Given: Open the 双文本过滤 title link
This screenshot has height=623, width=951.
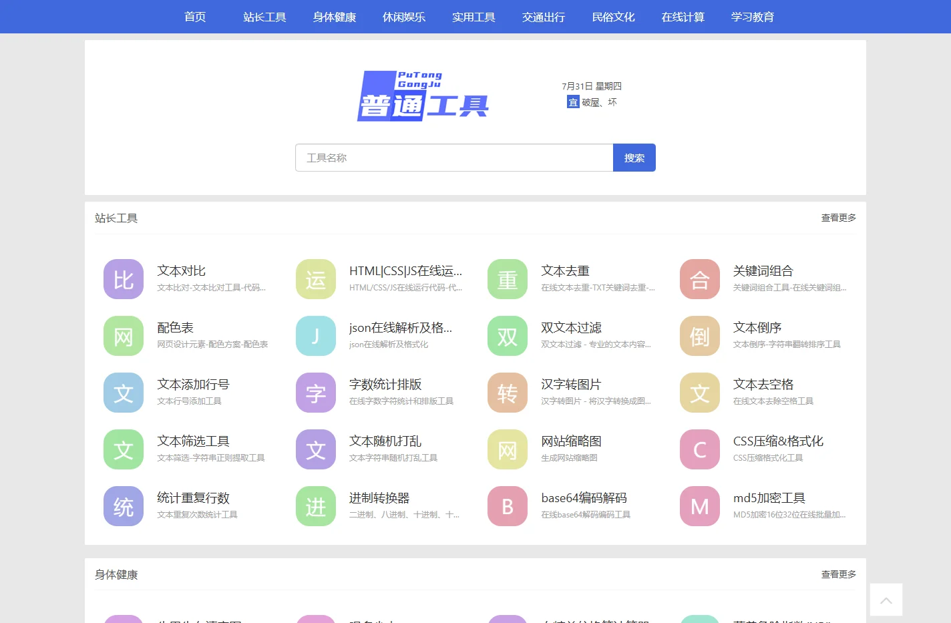Looking at the screenshot, I should [x=571, y=327].
